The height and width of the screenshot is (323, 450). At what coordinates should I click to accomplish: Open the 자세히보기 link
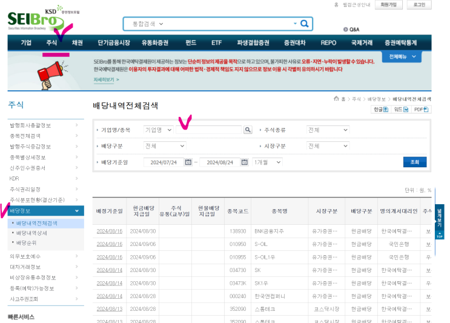point(106,79)
